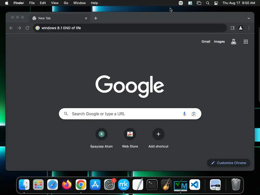Click the Chrome back arrow
The height and width of the screenshot is (195, 260).
click(x=11, y=28)
